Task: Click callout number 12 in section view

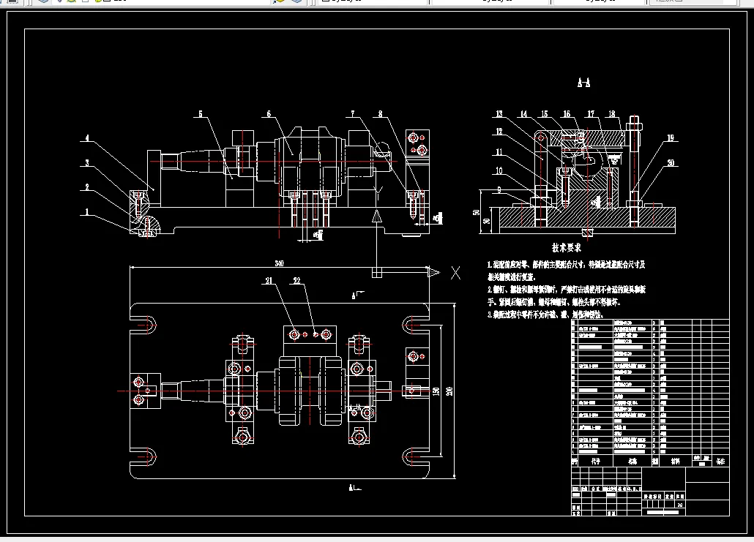Action: click(499, 131)
